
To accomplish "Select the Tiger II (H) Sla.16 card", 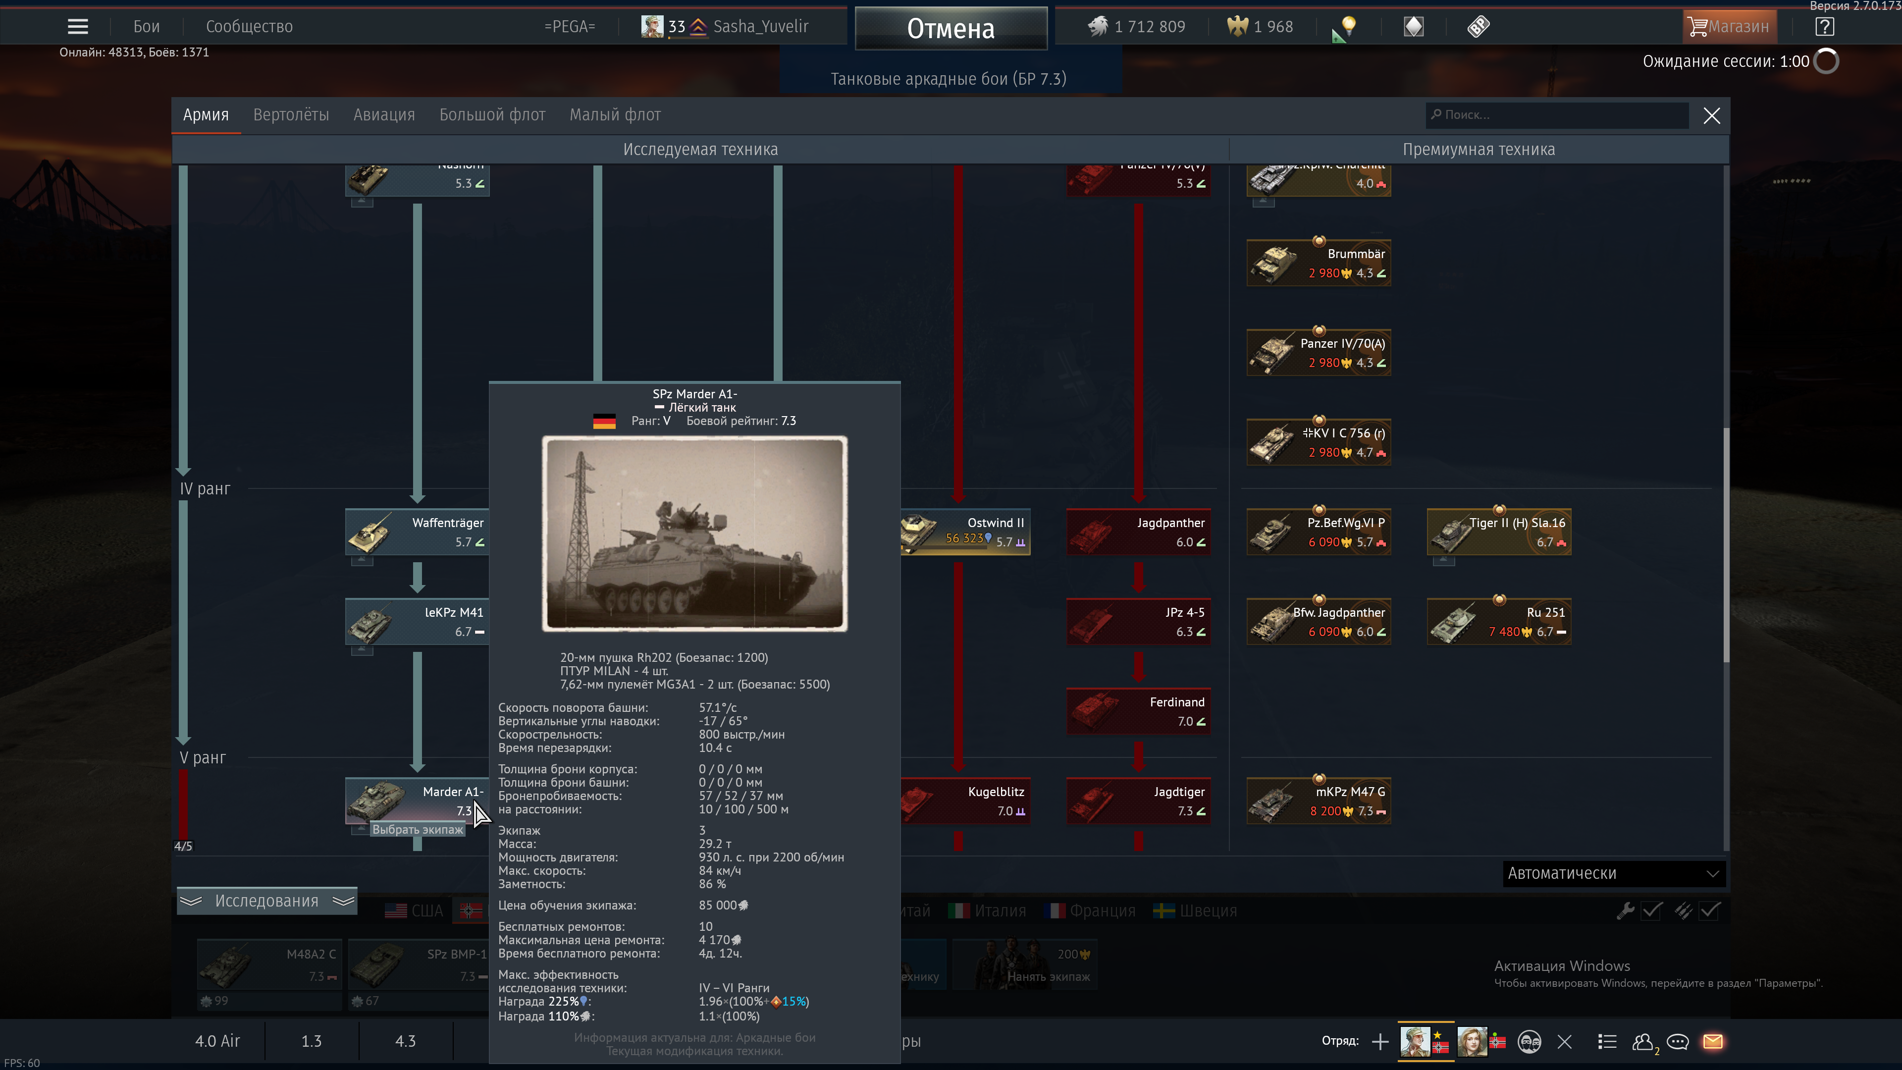I will click(x=1499, y=532).
